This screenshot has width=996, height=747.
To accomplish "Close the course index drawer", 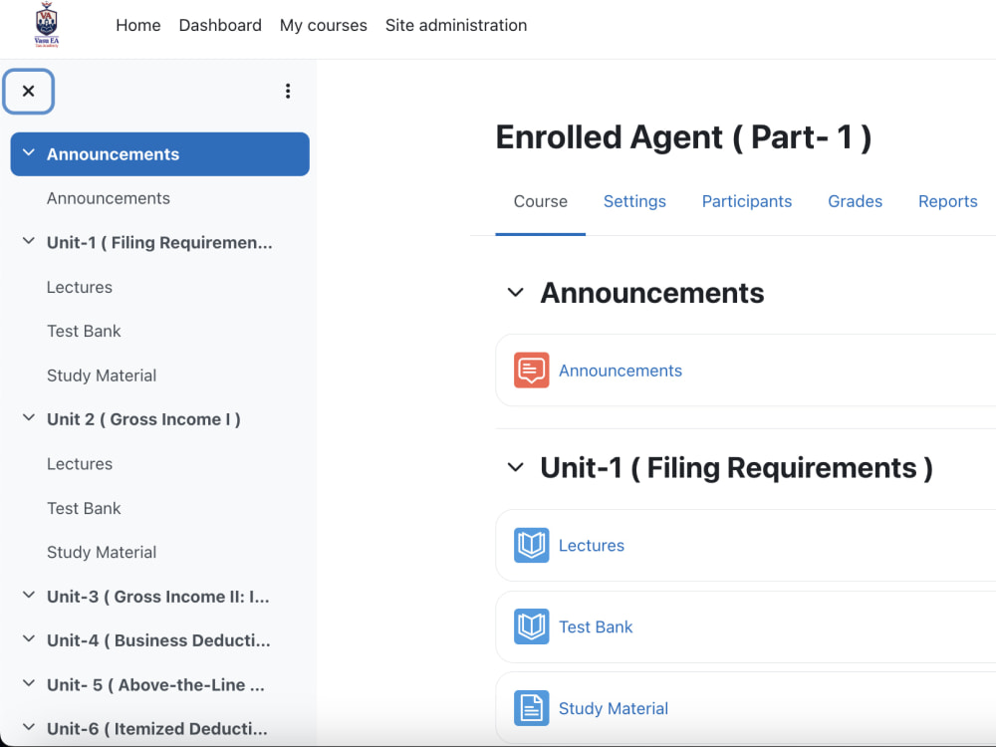I will click(x=29, y=92).
